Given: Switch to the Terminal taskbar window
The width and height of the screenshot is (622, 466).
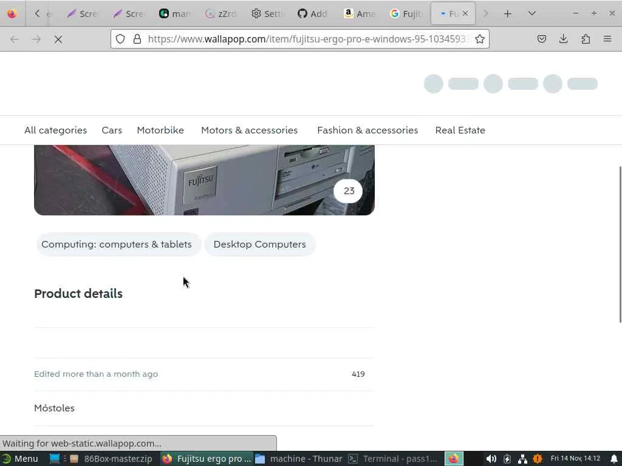Looking at the screenshot, I should coord(393,459).
